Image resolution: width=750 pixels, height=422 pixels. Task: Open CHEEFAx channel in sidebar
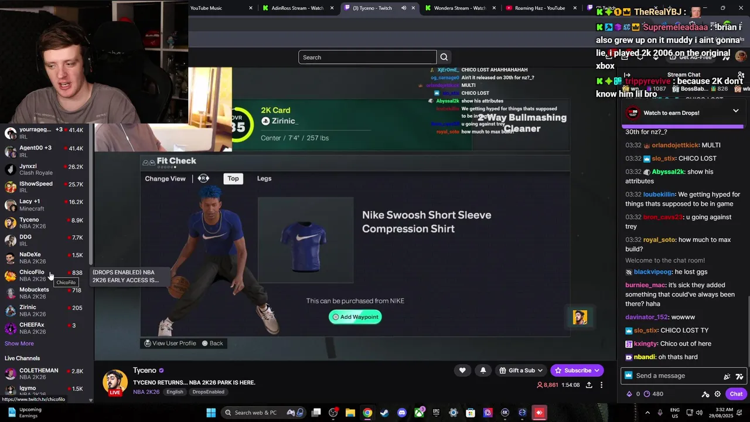coord(44,328)
